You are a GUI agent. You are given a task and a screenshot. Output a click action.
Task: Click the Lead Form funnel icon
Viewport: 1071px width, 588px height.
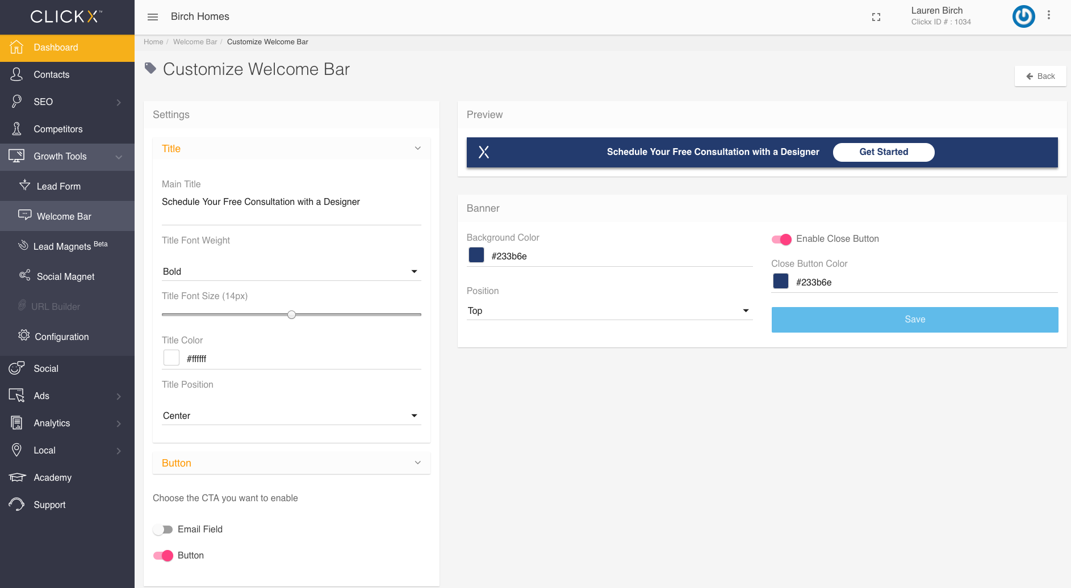click(25, 185)
